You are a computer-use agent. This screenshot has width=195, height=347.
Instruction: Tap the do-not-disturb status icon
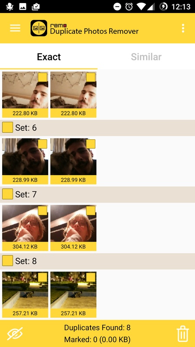coord(117,7)
